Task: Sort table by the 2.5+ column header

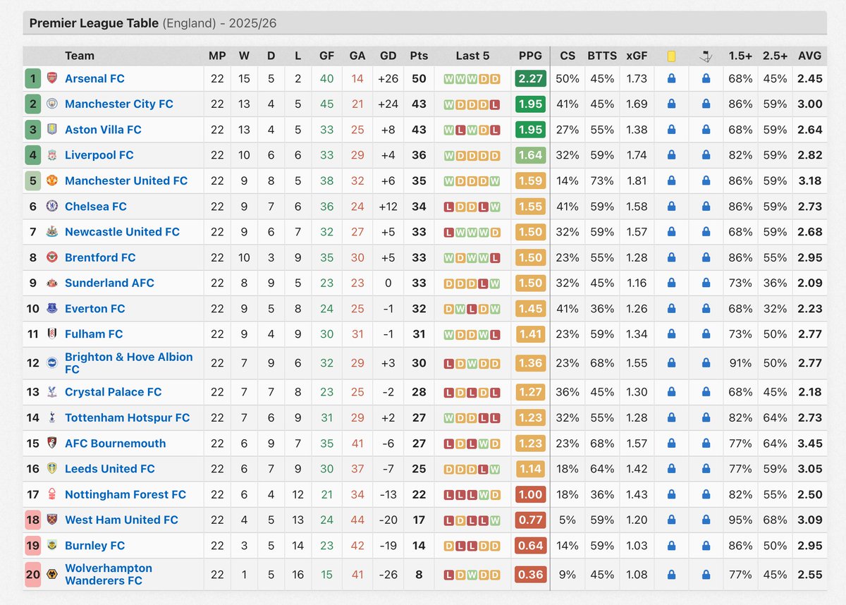Action: [x=775, y=56]
